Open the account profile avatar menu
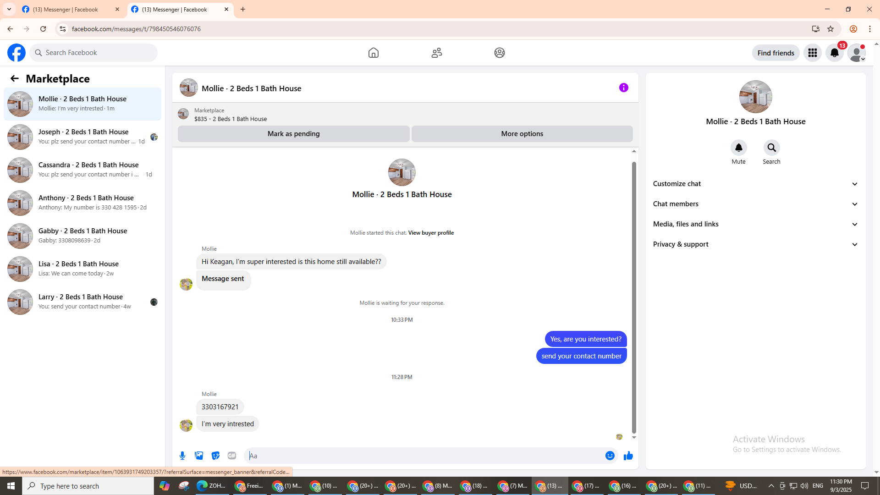Image resolution: width=880 pixels, height=495 pixels. pos(857,53)
